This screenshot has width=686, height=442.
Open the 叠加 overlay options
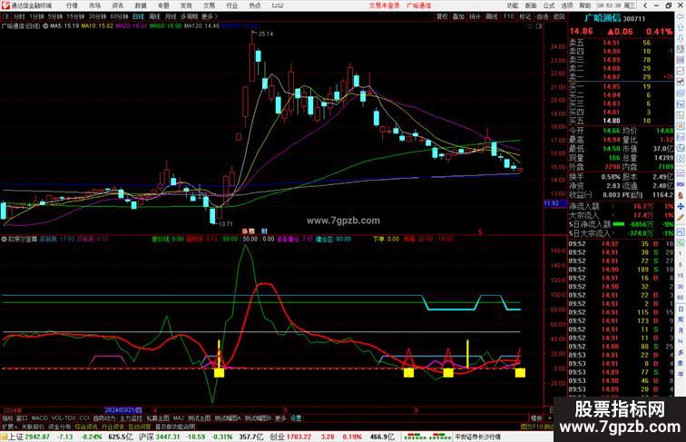point(458,16)
